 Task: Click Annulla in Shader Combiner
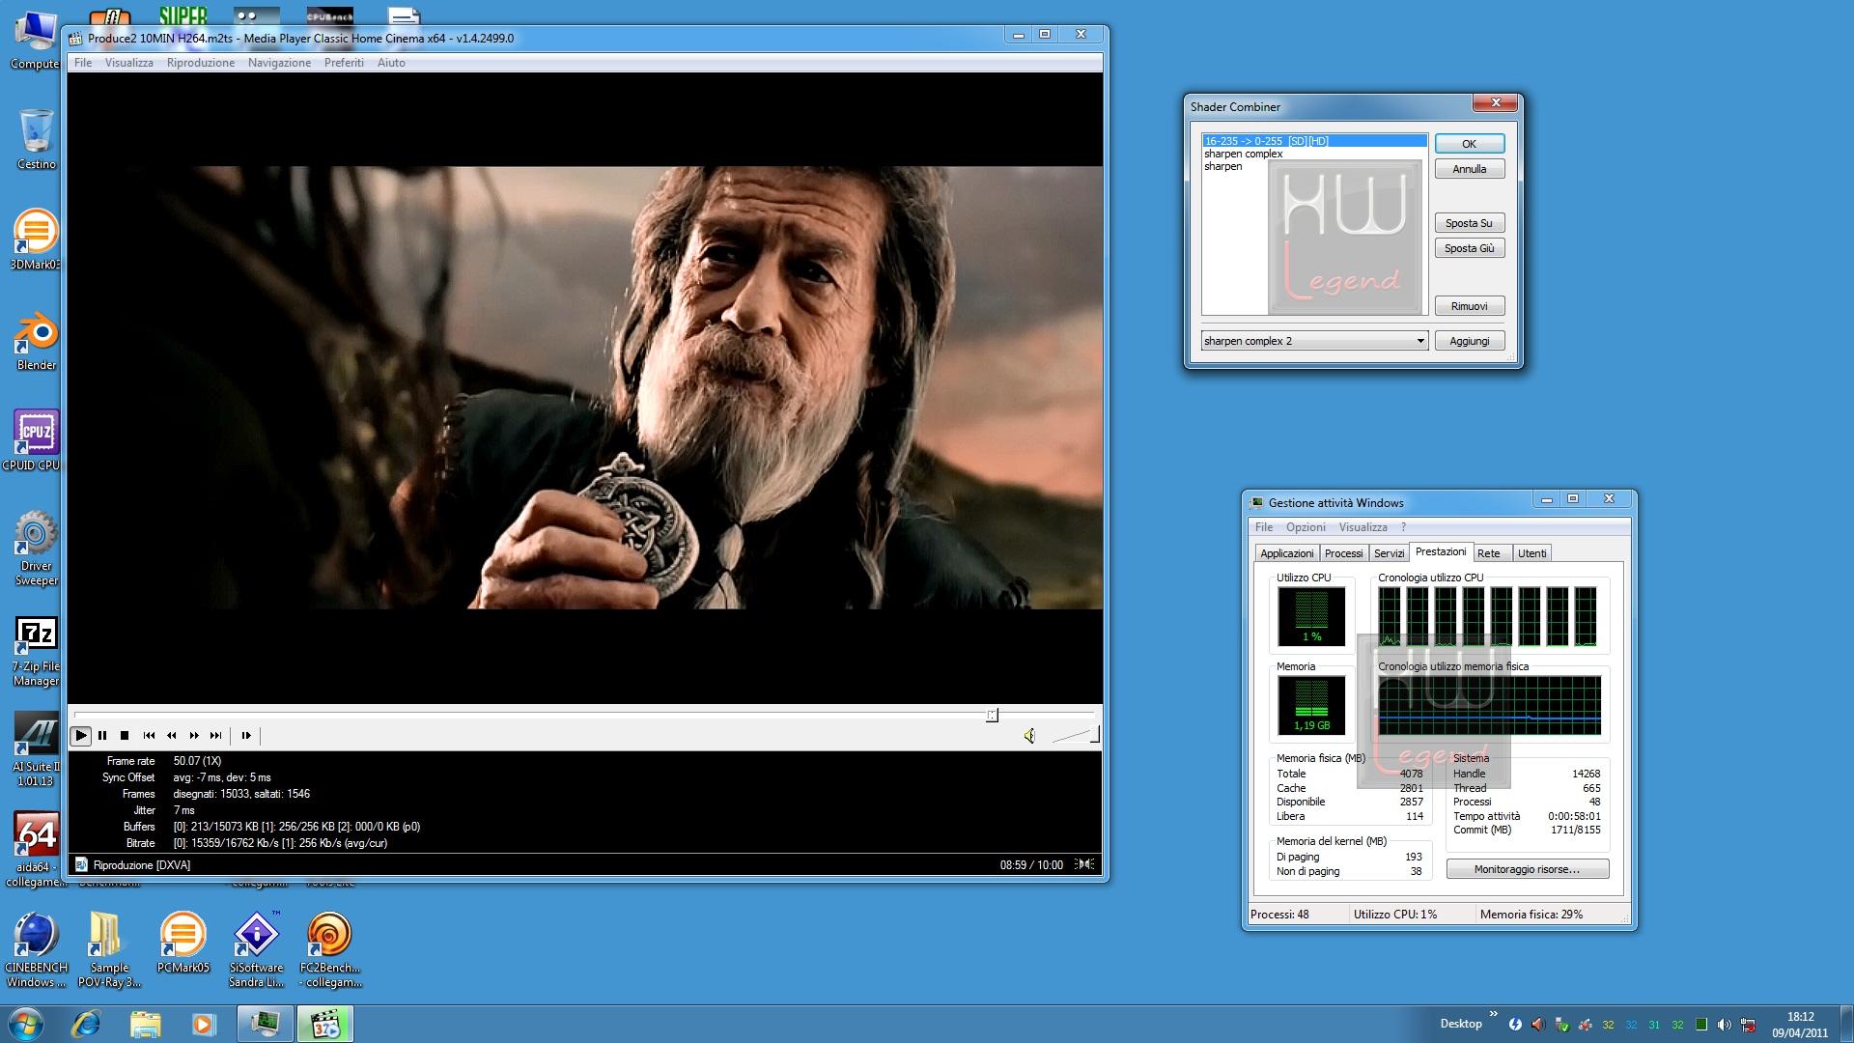point(1469,169)
